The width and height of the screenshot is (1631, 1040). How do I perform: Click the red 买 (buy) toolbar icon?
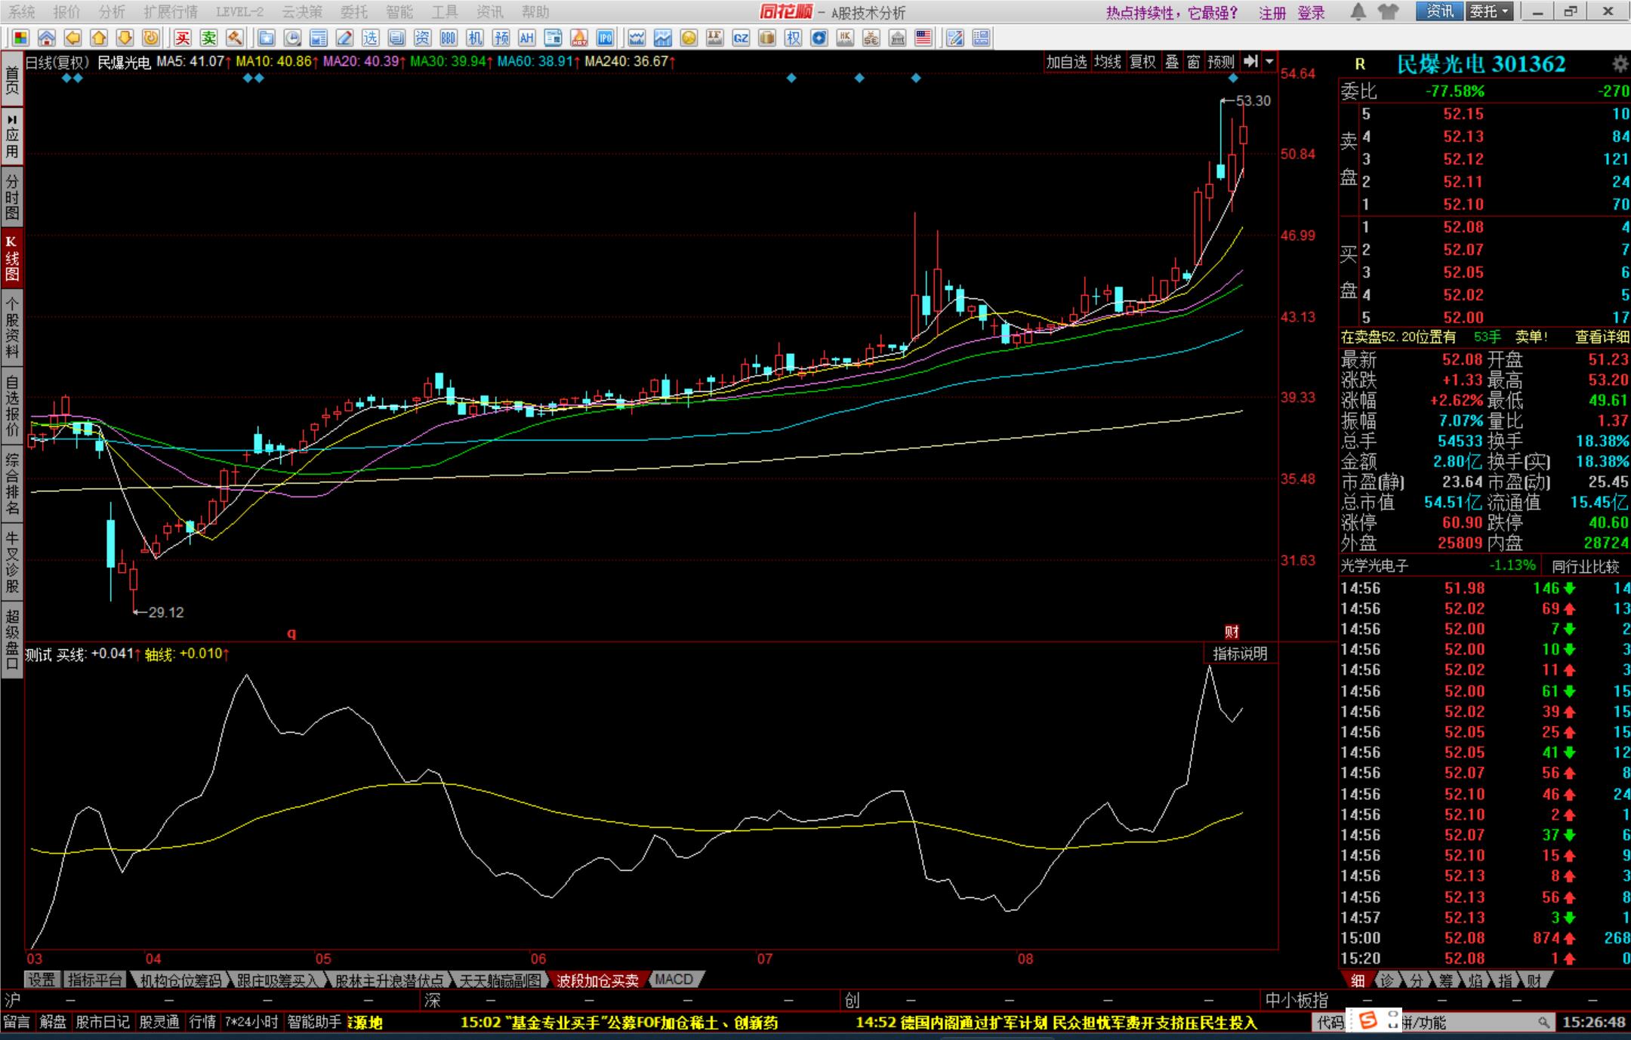[x=183, y=38]
